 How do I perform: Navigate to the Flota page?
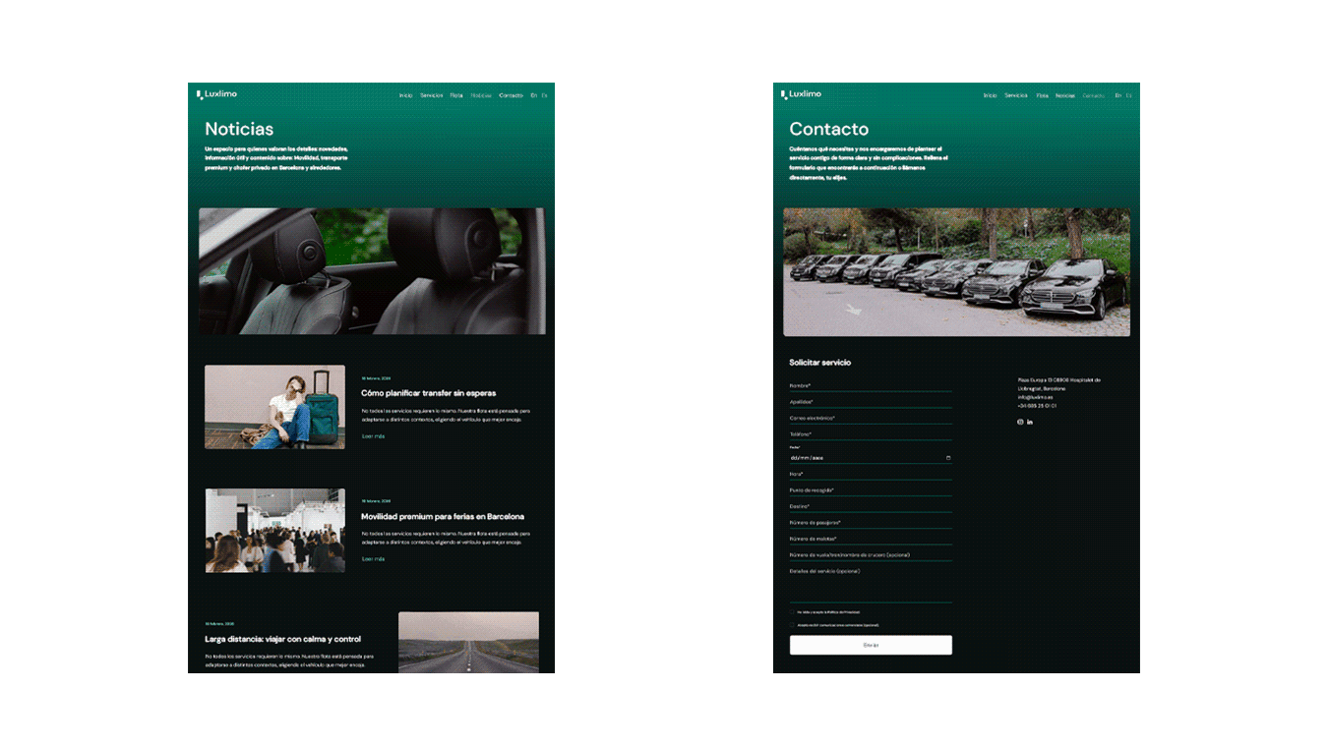(454, 95)
